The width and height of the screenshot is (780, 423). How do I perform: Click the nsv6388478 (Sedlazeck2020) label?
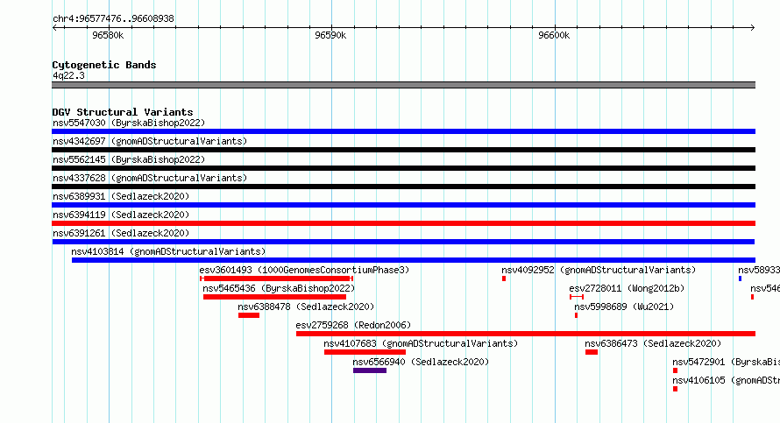pyautogui.click(x=306, y=307)
